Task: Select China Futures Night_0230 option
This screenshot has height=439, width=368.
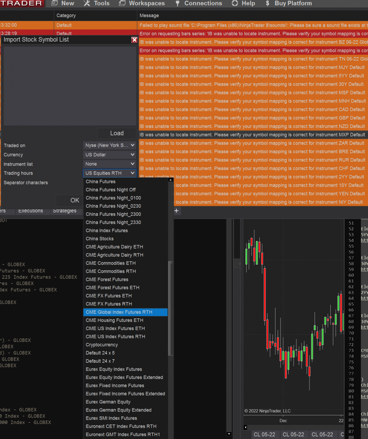Action: coord(125,206)
